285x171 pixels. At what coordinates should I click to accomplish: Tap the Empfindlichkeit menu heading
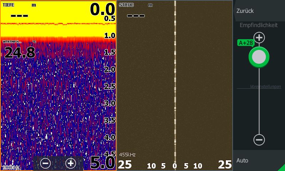259,25
